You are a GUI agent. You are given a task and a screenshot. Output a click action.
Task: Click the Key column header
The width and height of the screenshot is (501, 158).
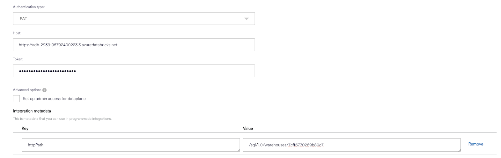pos(25,128)
